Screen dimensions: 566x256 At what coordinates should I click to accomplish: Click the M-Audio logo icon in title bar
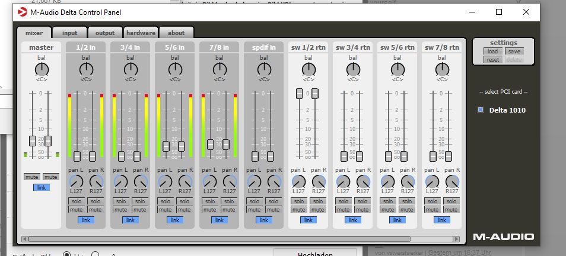22,12
